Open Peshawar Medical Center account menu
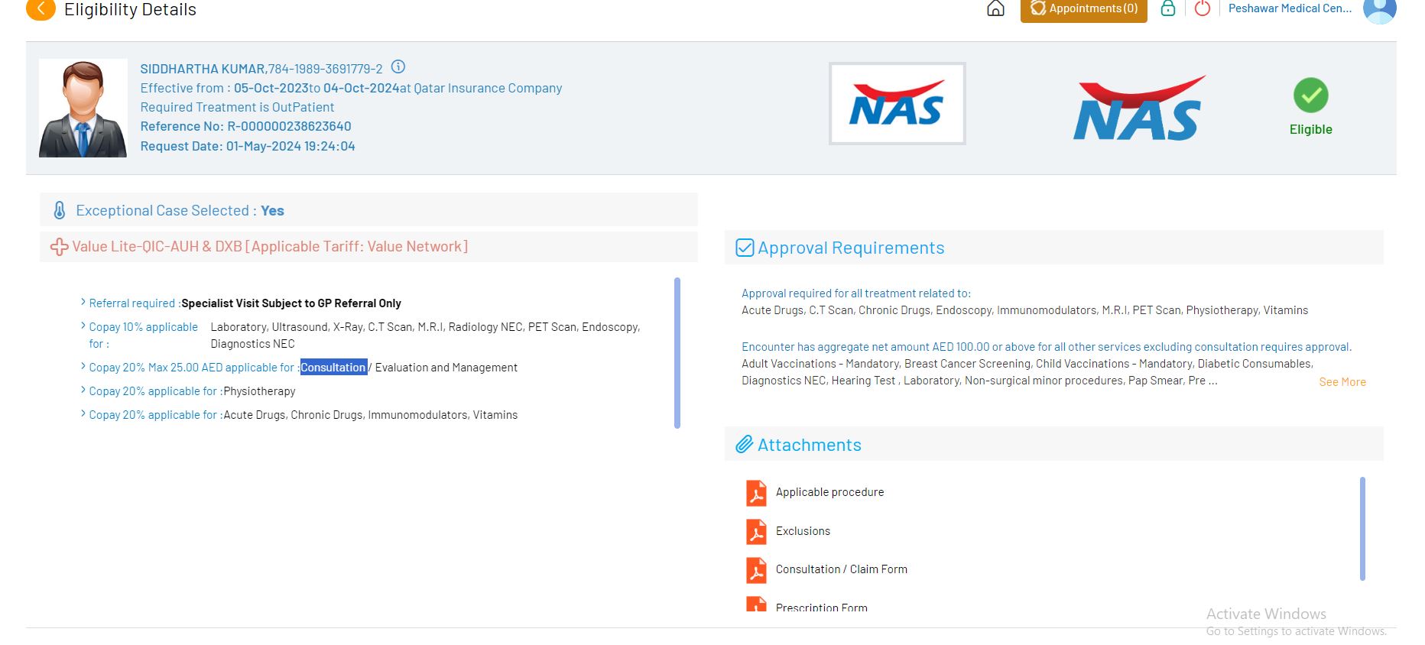1425x645 pixels. coord(1290,8)
